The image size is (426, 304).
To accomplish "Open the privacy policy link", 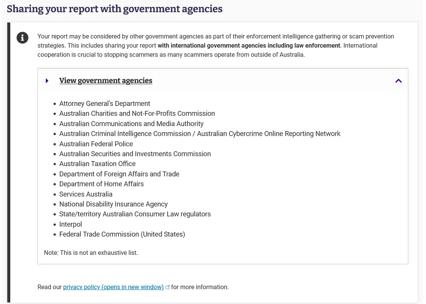I will [113, 287].
